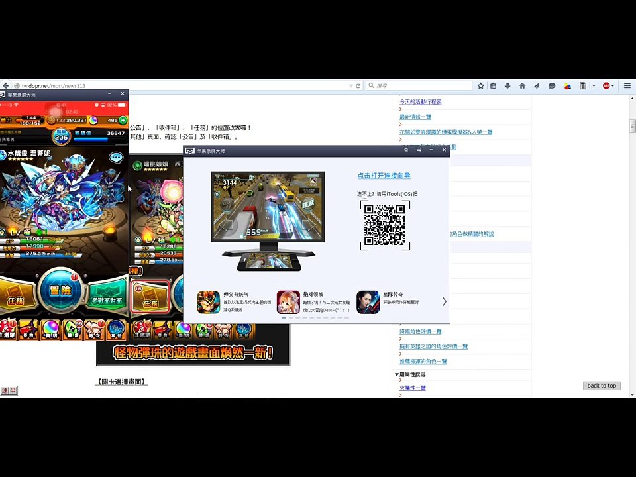The image size is (636, 477).
Task: Open the 今天的活動行程表 link
Action: click(420, 102)
